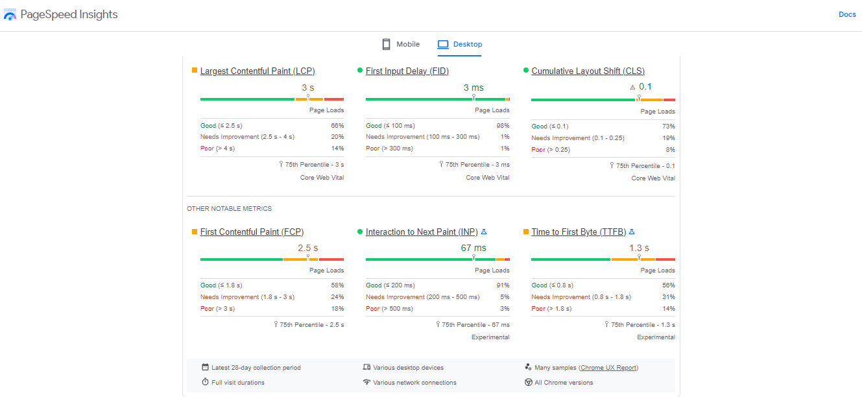Open the Docs link
The image size is (862, 397).
tap(847, 14)
